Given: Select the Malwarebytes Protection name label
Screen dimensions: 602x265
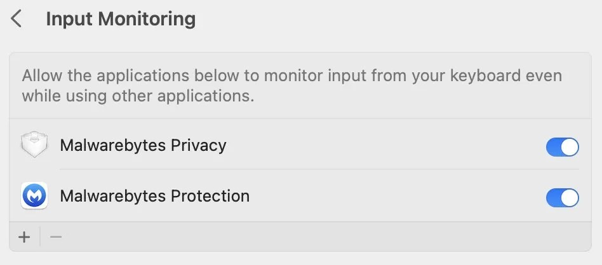Looking at the screenshot, I should 154,196.
